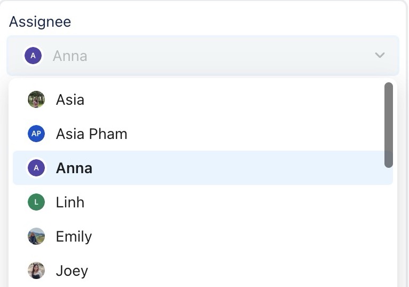
Task: Click the greyed Anna text in the Assignee field
Action: point(70,56)
